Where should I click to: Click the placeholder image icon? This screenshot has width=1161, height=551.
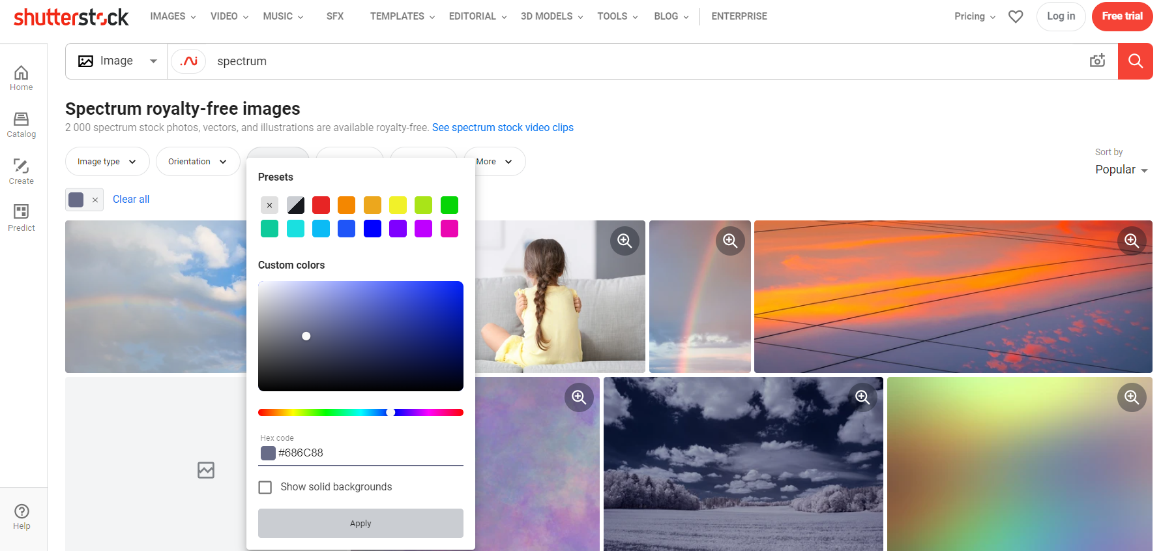coord(206,470)
